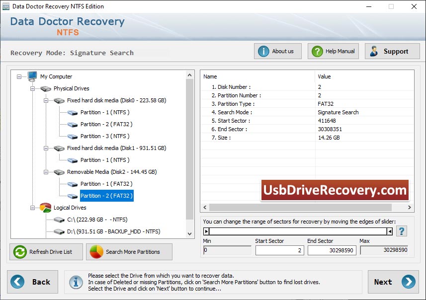Collapse the Fixed hard disk media Disk0 node
The height and width of the screenshot is (300, 426).
pos(46,100)
